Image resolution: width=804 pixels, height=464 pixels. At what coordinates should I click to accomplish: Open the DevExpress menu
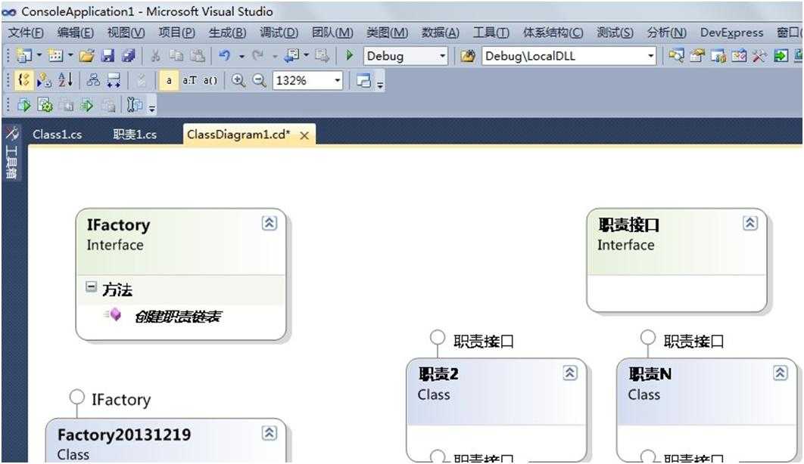[x=732, y=32]
